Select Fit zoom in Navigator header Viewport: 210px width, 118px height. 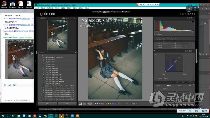click(64, 18)
